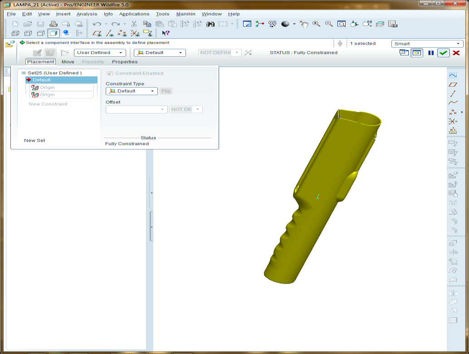Click the datum plane tool in right toolbar
The width and height of the screenshot is (469, 354).
tap(453, 85)
